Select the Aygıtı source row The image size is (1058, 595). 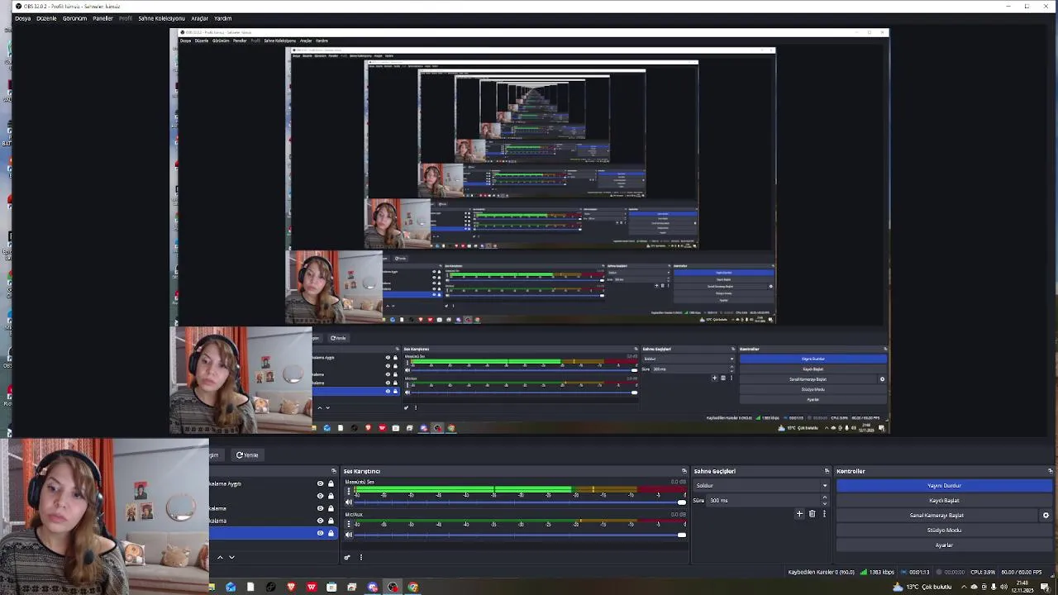(273, 483)
